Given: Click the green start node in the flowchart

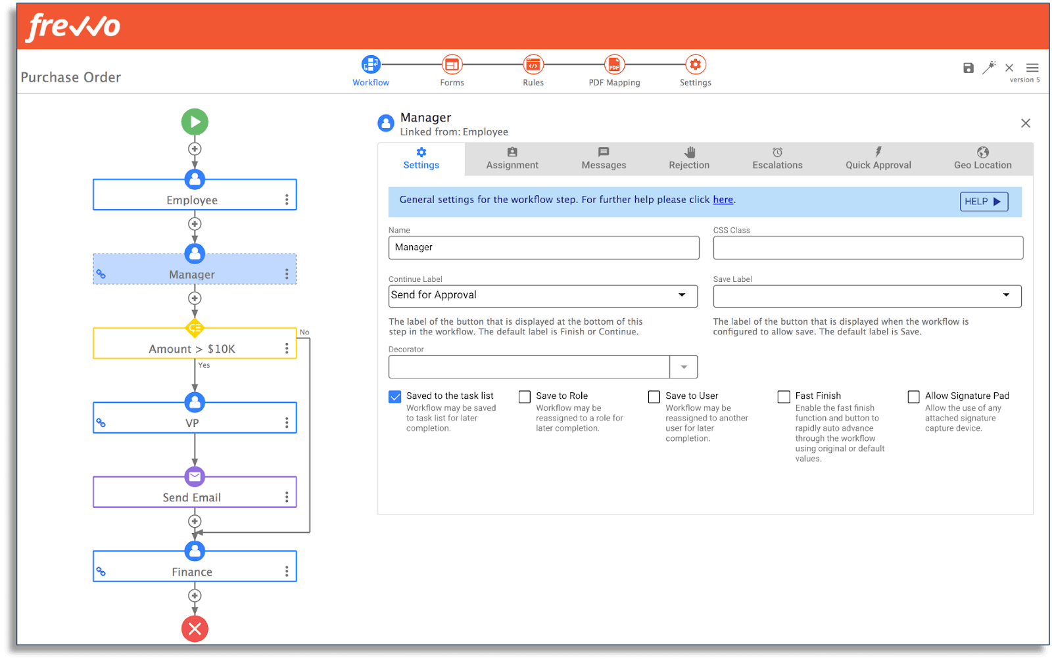Looking at the screenshot, I should coord(194,122).
